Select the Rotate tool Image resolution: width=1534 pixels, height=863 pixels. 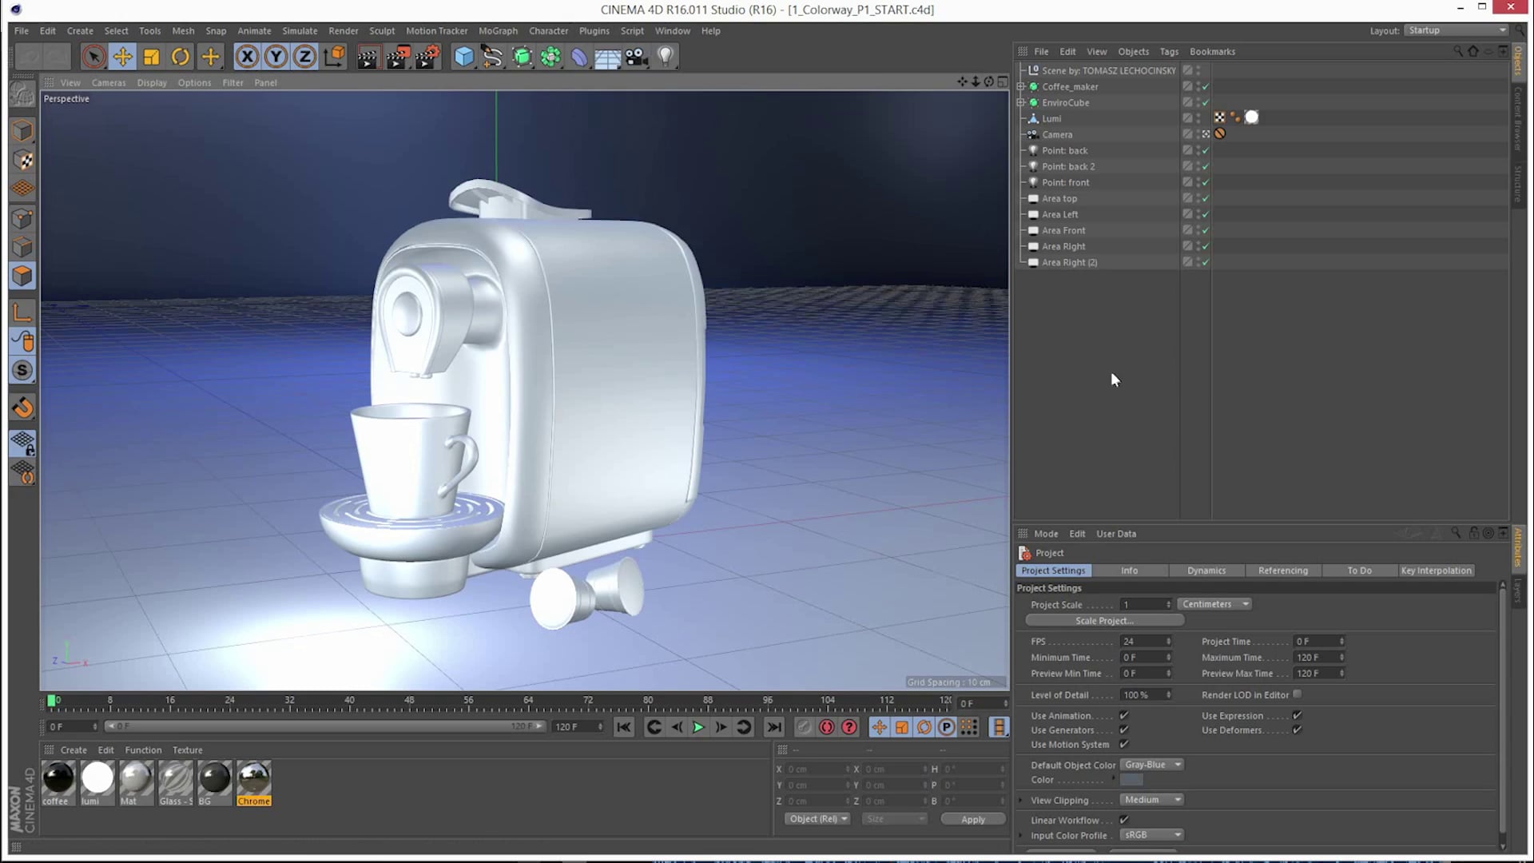181,57
